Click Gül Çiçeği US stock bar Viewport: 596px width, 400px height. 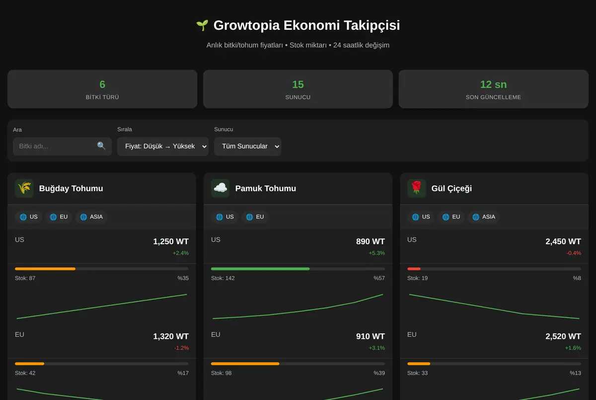[494, 268]
